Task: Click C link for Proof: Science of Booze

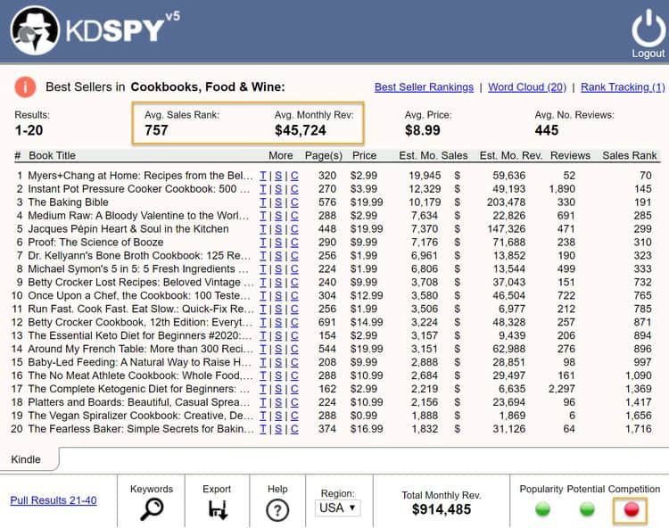Action: 294,243
